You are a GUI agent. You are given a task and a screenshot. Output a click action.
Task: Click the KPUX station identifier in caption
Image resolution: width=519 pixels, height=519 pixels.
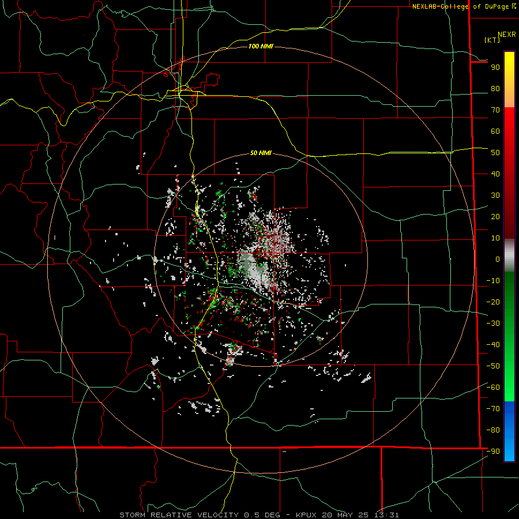306,515
